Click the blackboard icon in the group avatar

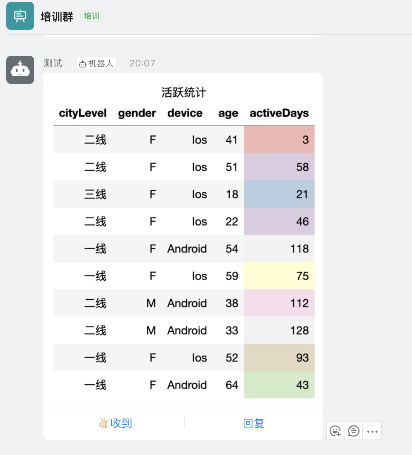[20, 16]
